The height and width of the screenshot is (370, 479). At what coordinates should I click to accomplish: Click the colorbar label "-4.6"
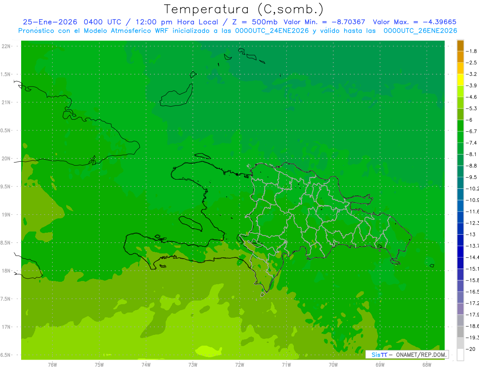(x=472, y=97)
